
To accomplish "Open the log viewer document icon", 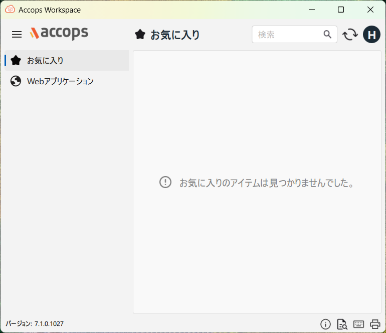I will pyautogui.click(x=342, y=324).
